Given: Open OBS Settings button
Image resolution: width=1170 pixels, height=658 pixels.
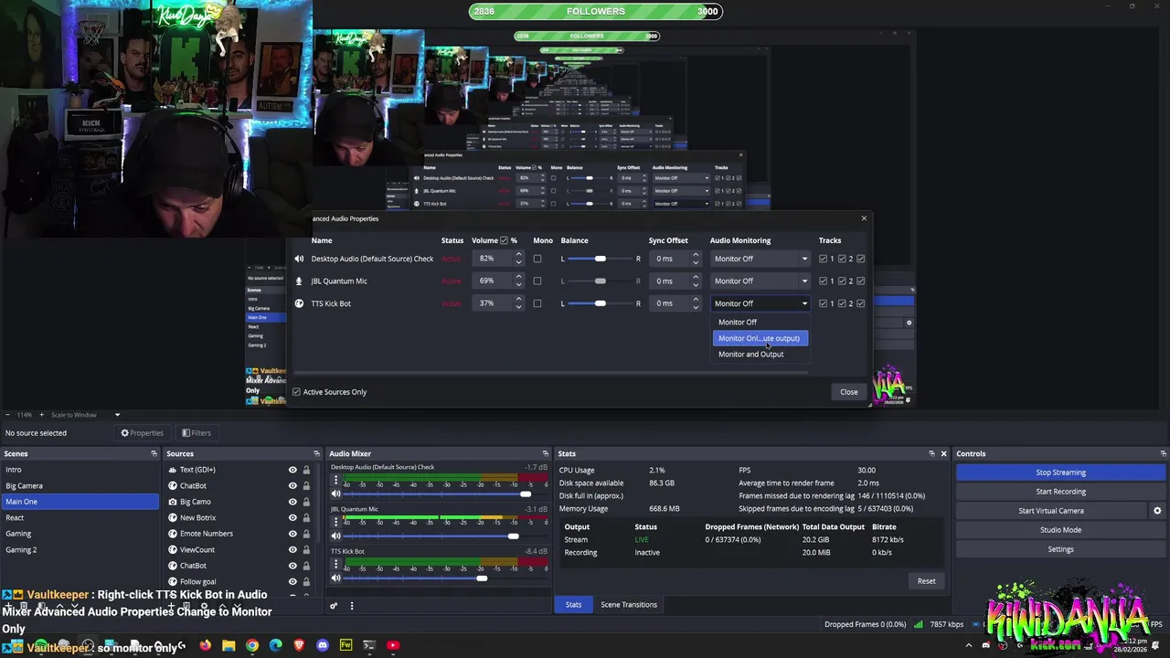Looking at the screenshot, I should (x=1060, y=549).
